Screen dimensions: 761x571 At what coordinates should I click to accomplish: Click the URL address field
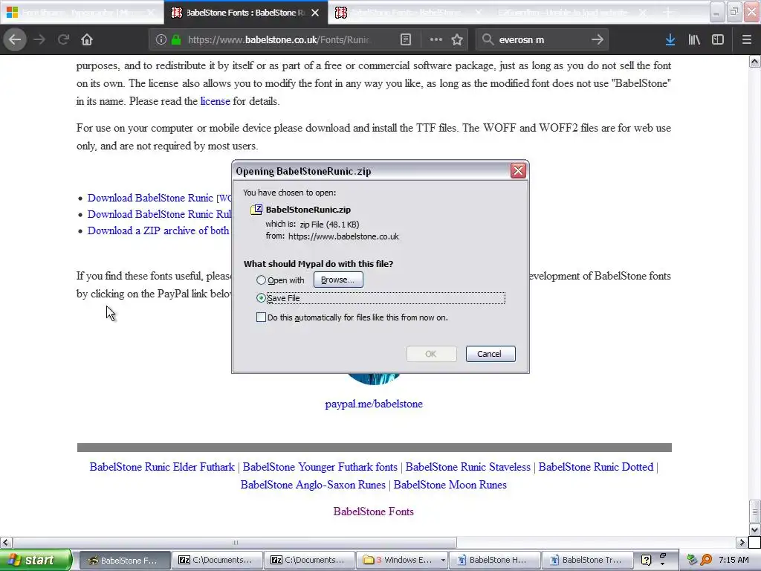(279, 40)
